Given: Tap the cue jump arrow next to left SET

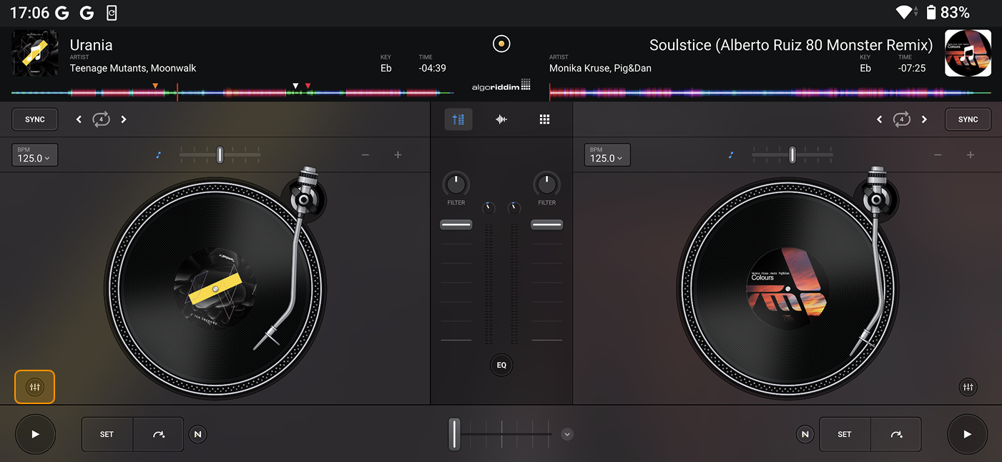Looking at the screenshot, I should (157, 434).
